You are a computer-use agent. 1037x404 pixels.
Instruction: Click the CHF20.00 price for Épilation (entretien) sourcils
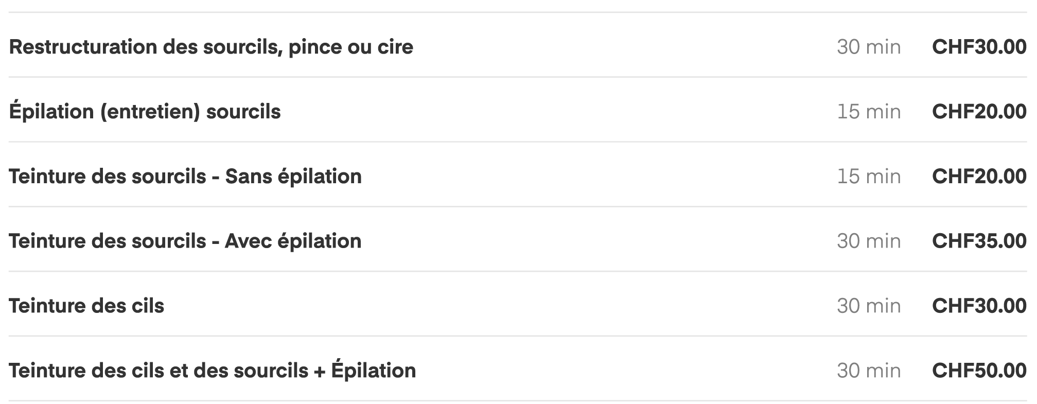979,112
